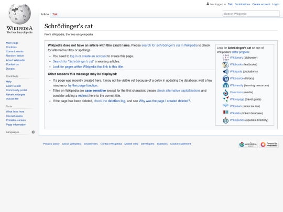
Task: Open 'Why was the page I created deleted?'
Action: 165,101
